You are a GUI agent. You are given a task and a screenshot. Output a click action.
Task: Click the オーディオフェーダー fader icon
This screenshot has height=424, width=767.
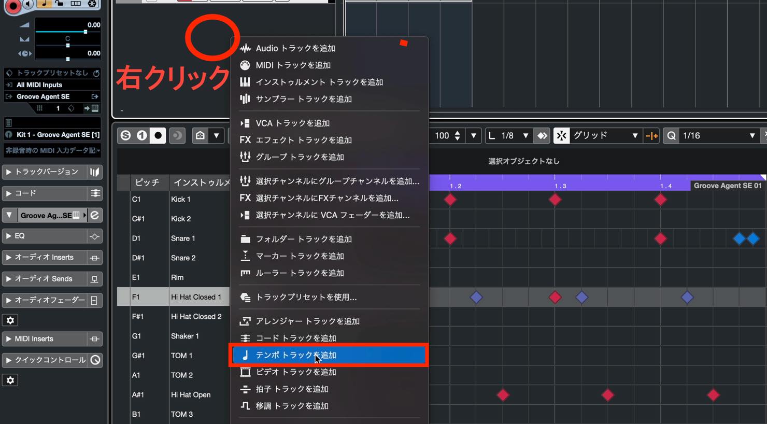tap(95, 300)
